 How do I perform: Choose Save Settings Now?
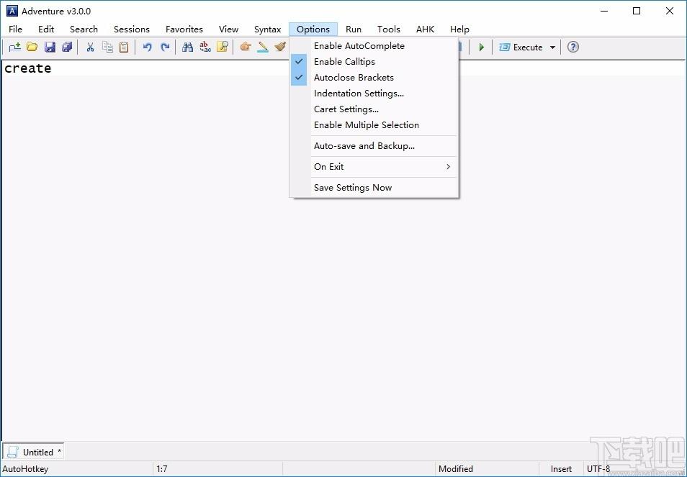click(x=374, y=187)
